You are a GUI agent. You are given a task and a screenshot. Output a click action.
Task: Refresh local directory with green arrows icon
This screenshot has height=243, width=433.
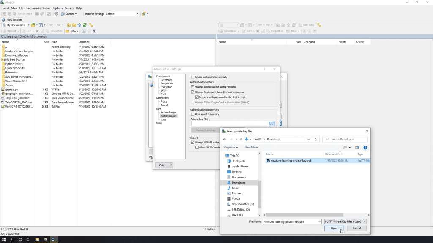[x=85, y=25]
